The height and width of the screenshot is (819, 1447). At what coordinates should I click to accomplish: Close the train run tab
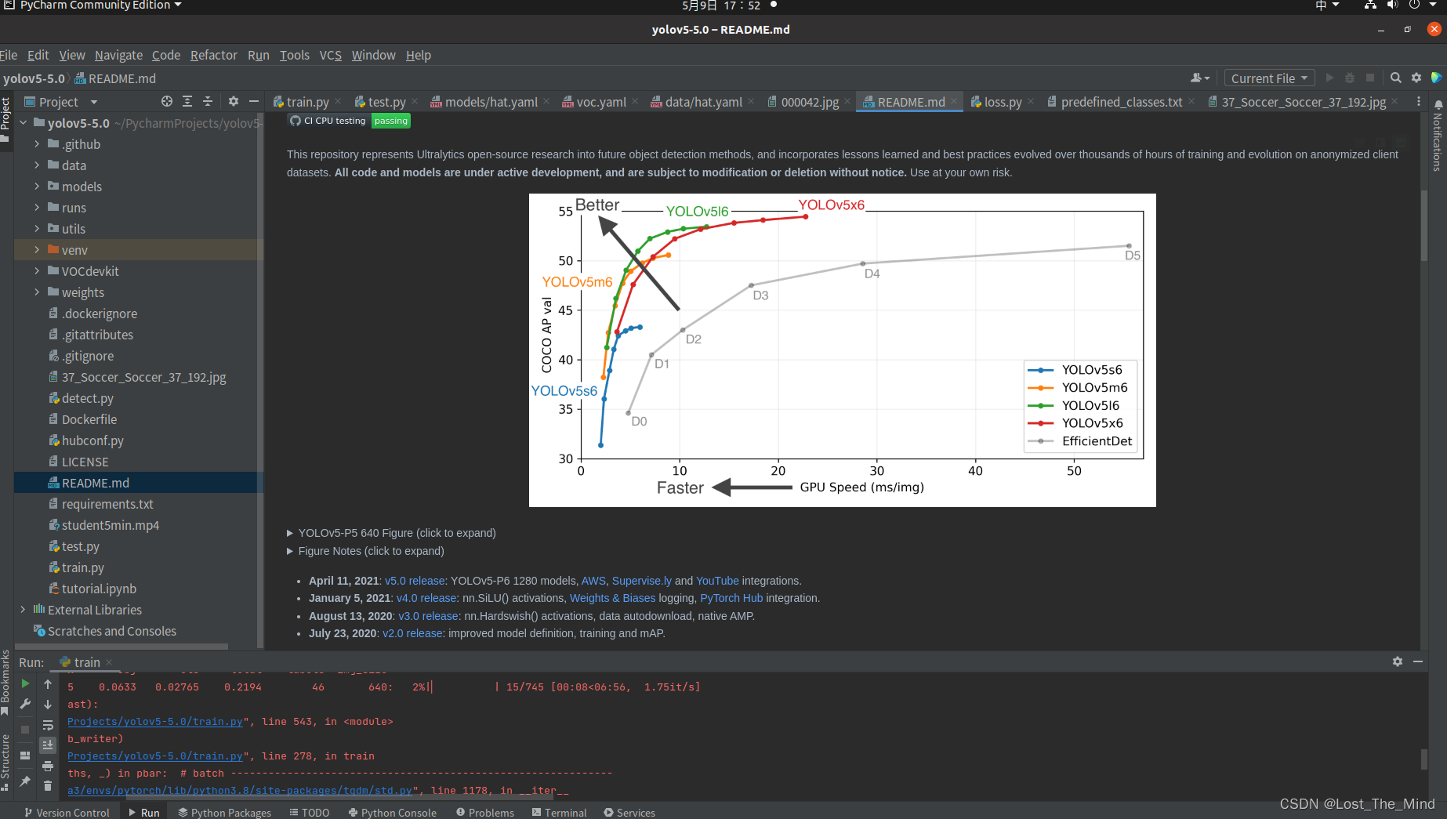(x=109, y=663)
